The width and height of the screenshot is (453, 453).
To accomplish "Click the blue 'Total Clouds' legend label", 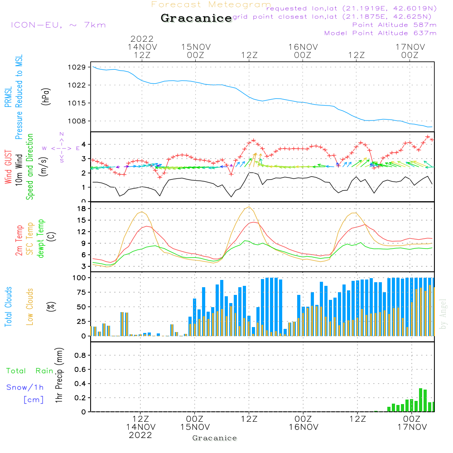I will (x=8, y=307).
